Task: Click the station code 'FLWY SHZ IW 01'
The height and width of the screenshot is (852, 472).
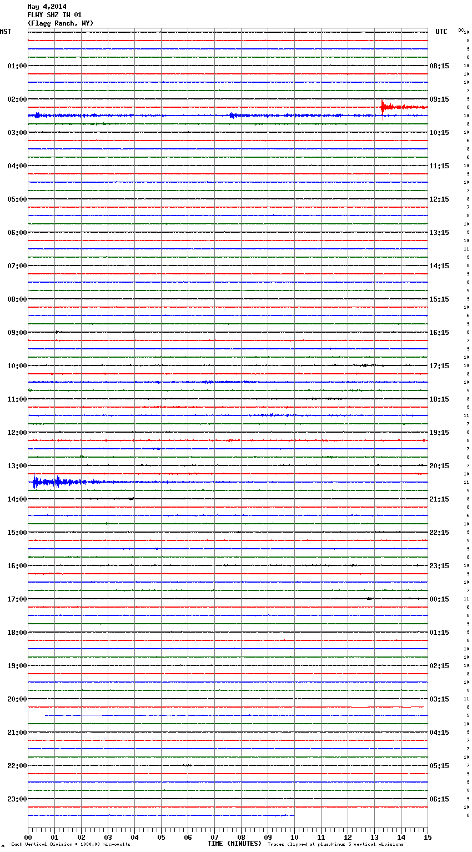Action: click(x=54, y=15)
